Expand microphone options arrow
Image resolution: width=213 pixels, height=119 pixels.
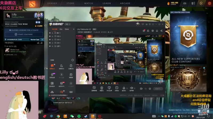click(127, 88)
